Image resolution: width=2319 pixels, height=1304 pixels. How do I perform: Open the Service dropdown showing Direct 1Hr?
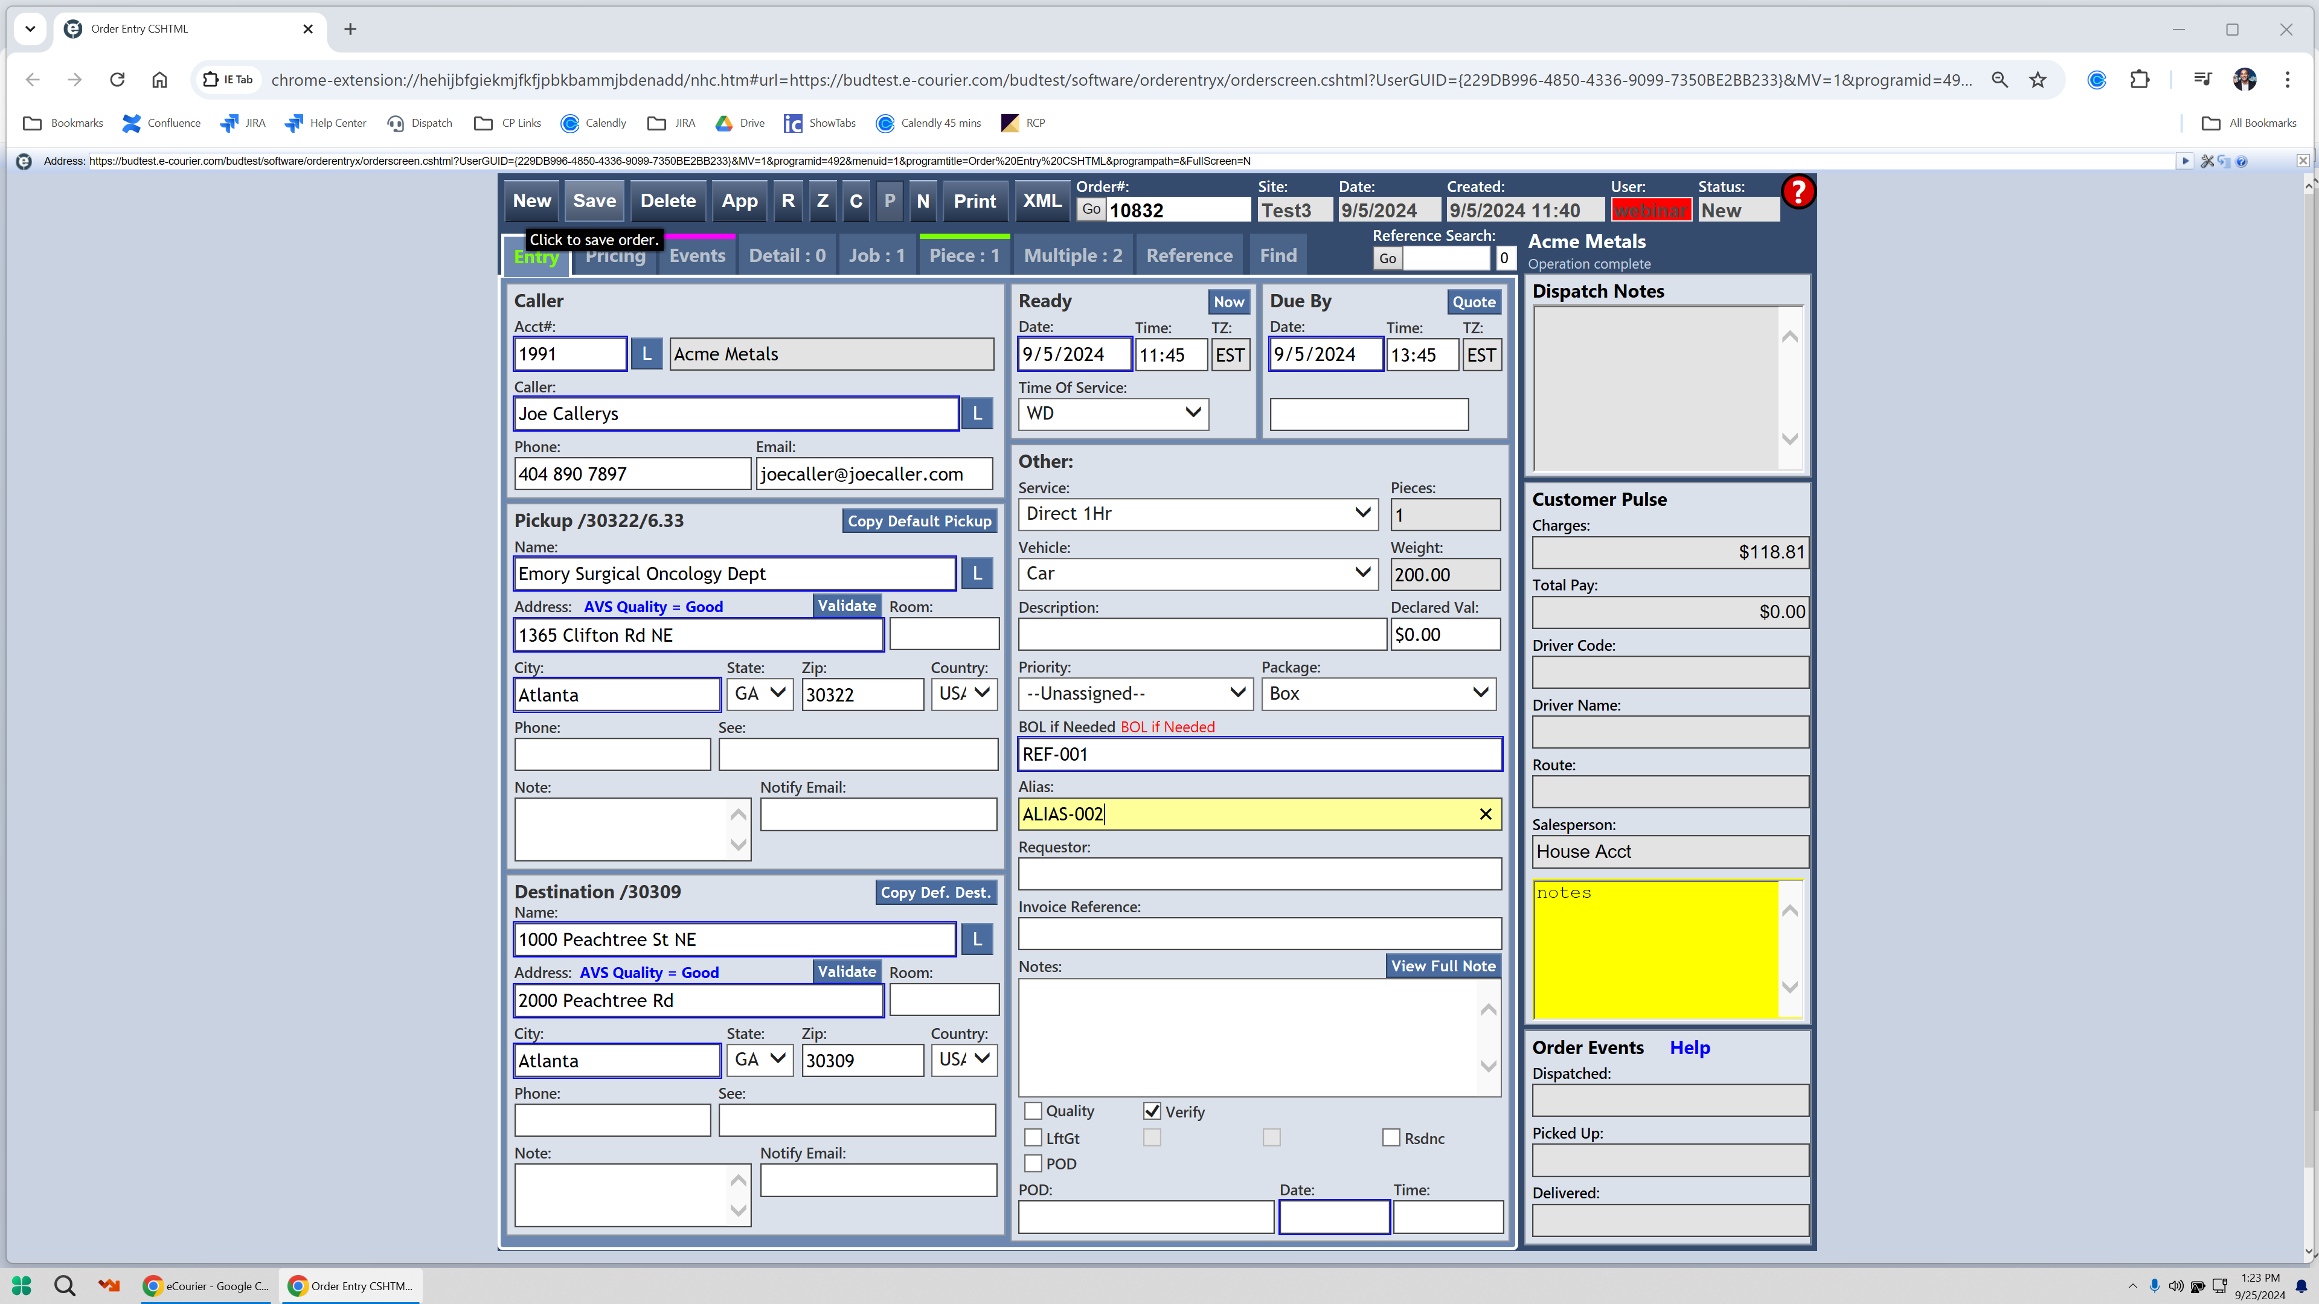pos(1198,514)
